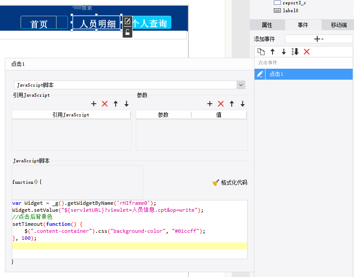354x277 pixels.
Task: Move event up in the events list toolbar
Action: 273,52
